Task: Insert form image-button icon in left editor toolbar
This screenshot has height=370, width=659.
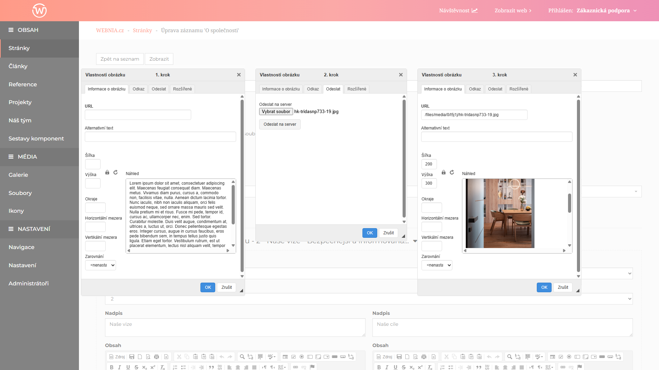Action: (x=343, y=357)
